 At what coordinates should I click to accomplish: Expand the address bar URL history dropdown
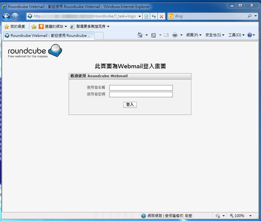(140, 16)
